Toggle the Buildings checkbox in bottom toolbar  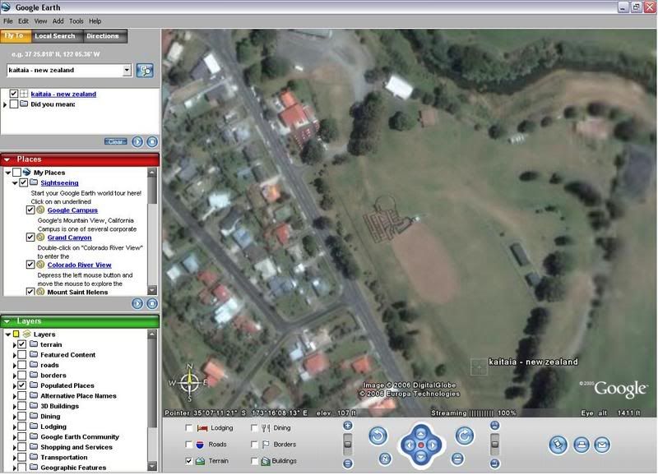click(254, 461)
